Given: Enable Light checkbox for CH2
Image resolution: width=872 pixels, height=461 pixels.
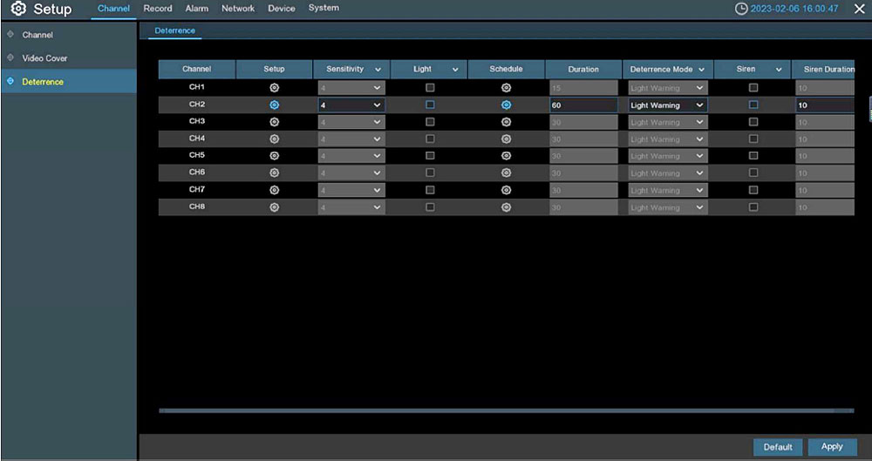Looking at the screenshot, I should [430, 105].
